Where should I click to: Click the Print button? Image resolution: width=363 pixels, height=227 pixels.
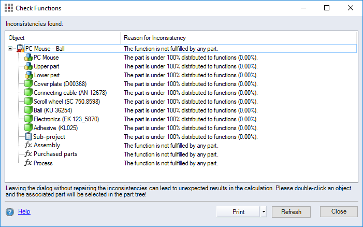point(238,212)
